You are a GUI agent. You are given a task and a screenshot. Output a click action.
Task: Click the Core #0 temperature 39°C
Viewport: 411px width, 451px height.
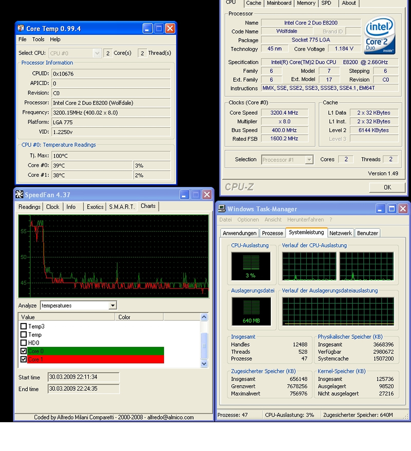tap(92, 166)
